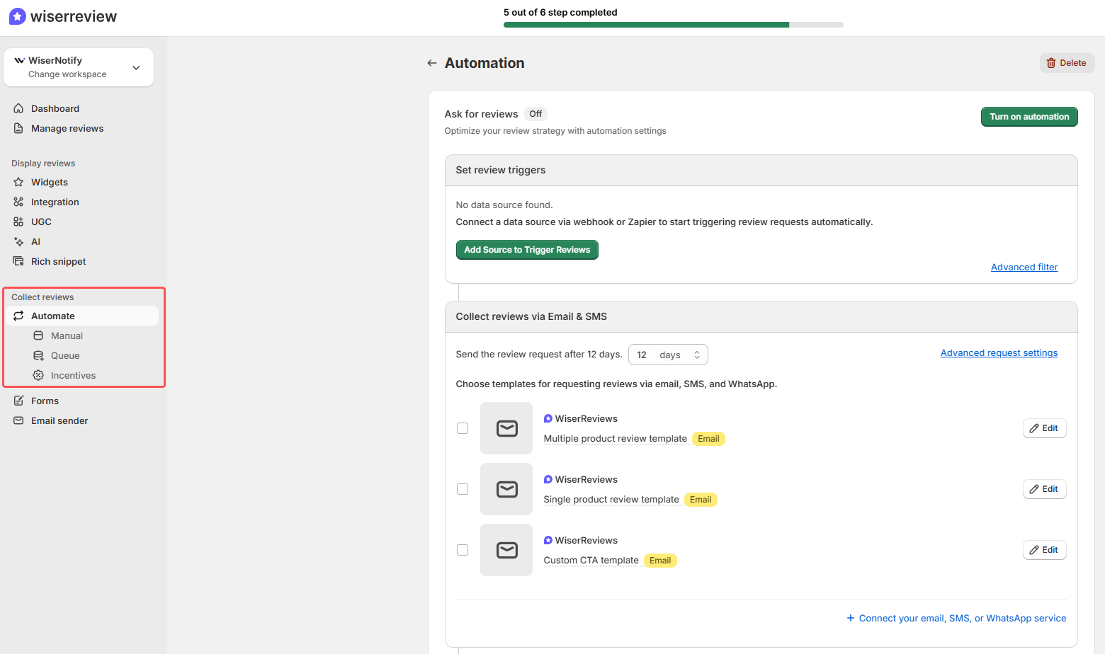Tick the Single product review template checkbox
The height and width of the screenshot is (654, 1105).
(x=463, y=489)
